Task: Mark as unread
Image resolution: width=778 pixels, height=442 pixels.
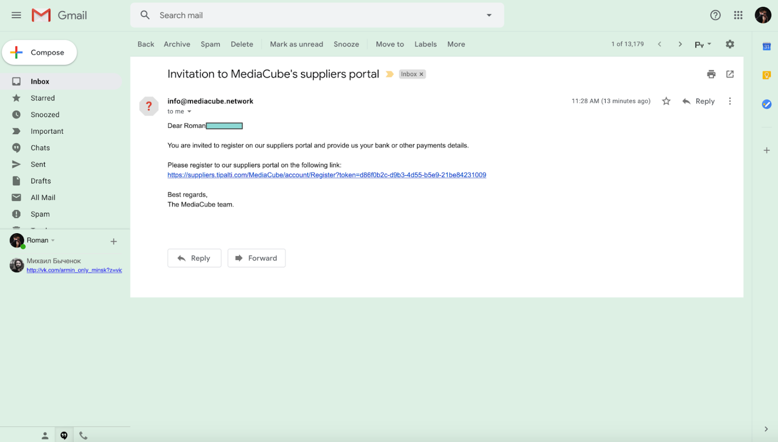Action: pos(297,44)
